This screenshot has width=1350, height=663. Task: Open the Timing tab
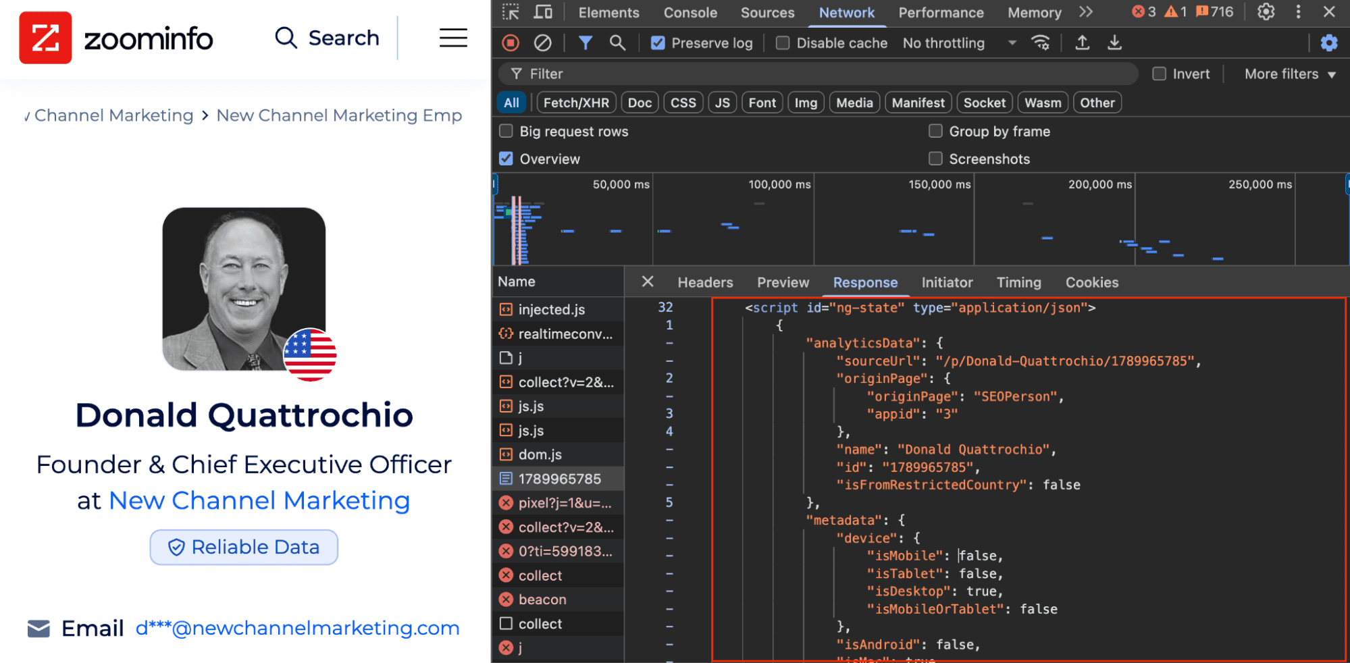[1018, 282]
